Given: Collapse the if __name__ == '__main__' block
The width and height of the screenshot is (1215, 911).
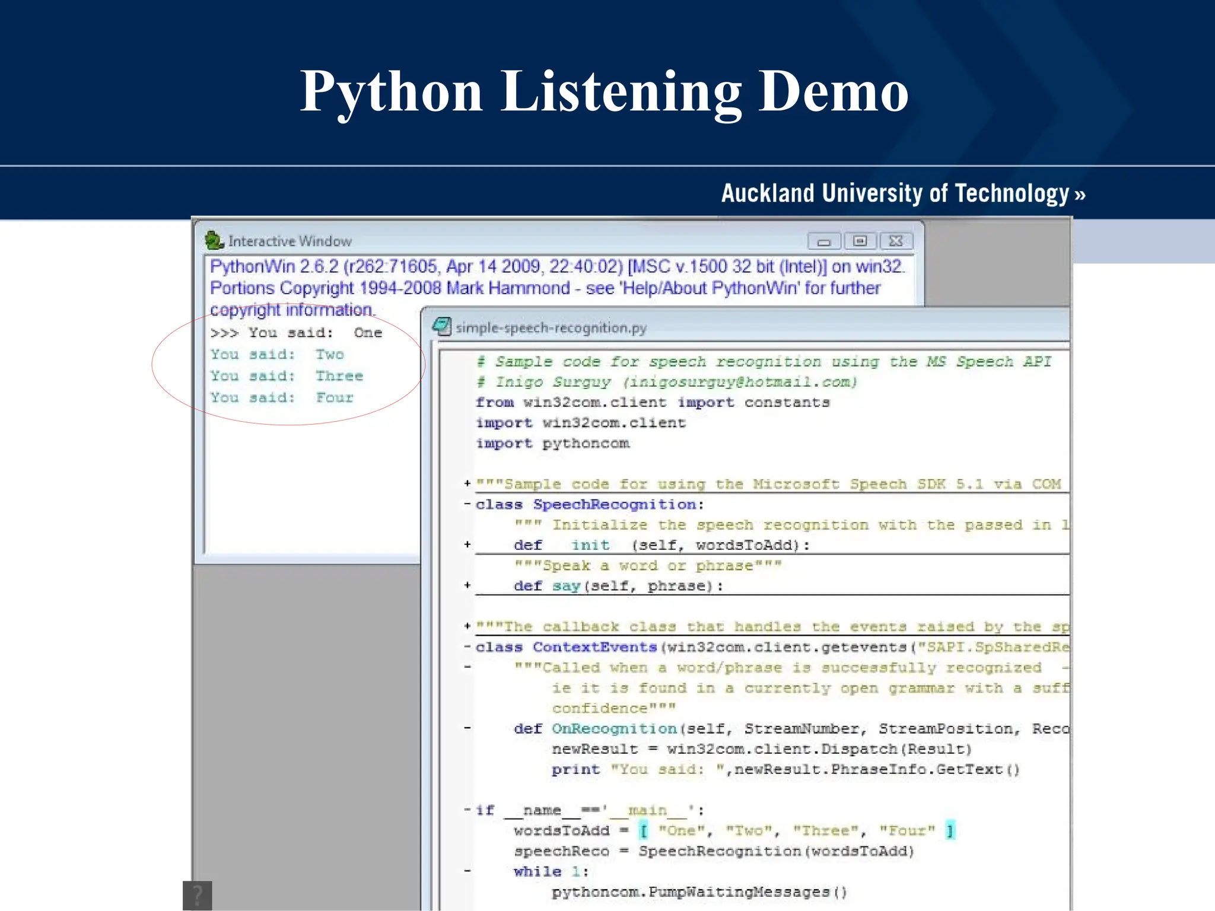Looking at the screenshot, I should [467, 810].
